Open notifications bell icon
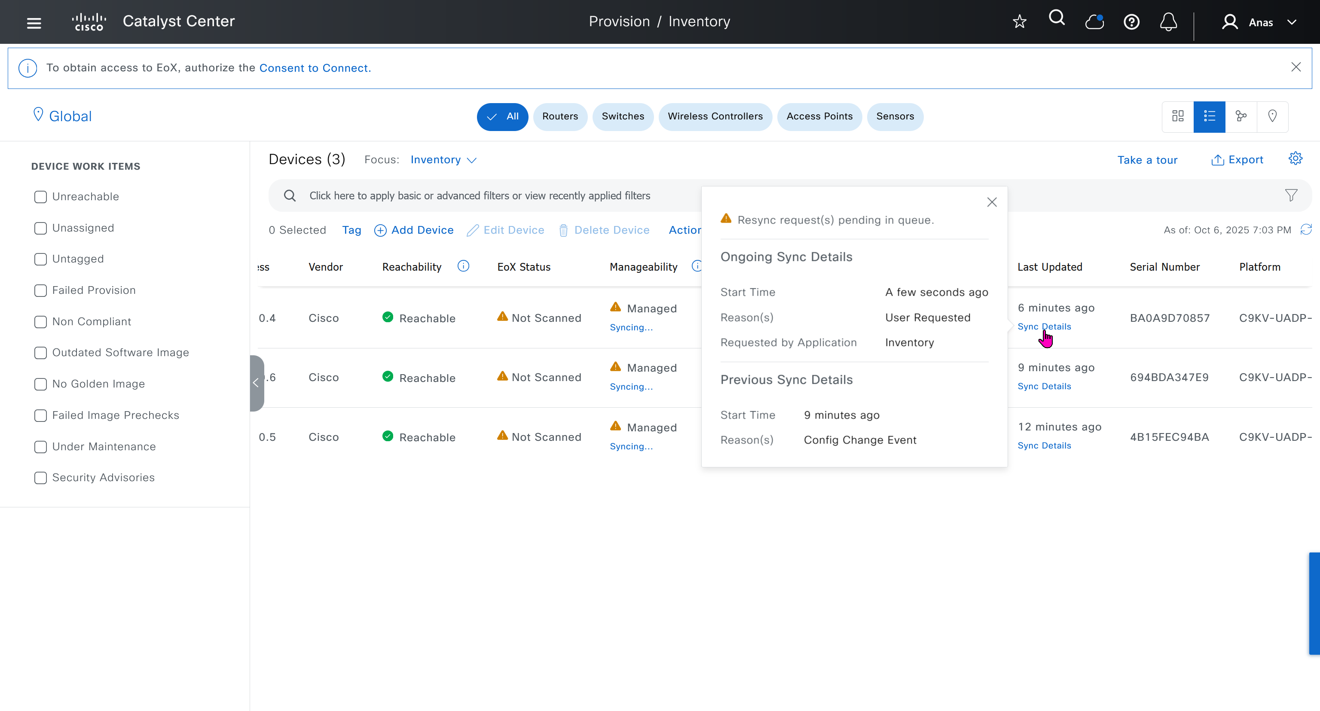The image size is (1320, 711). click(1168, 22)
